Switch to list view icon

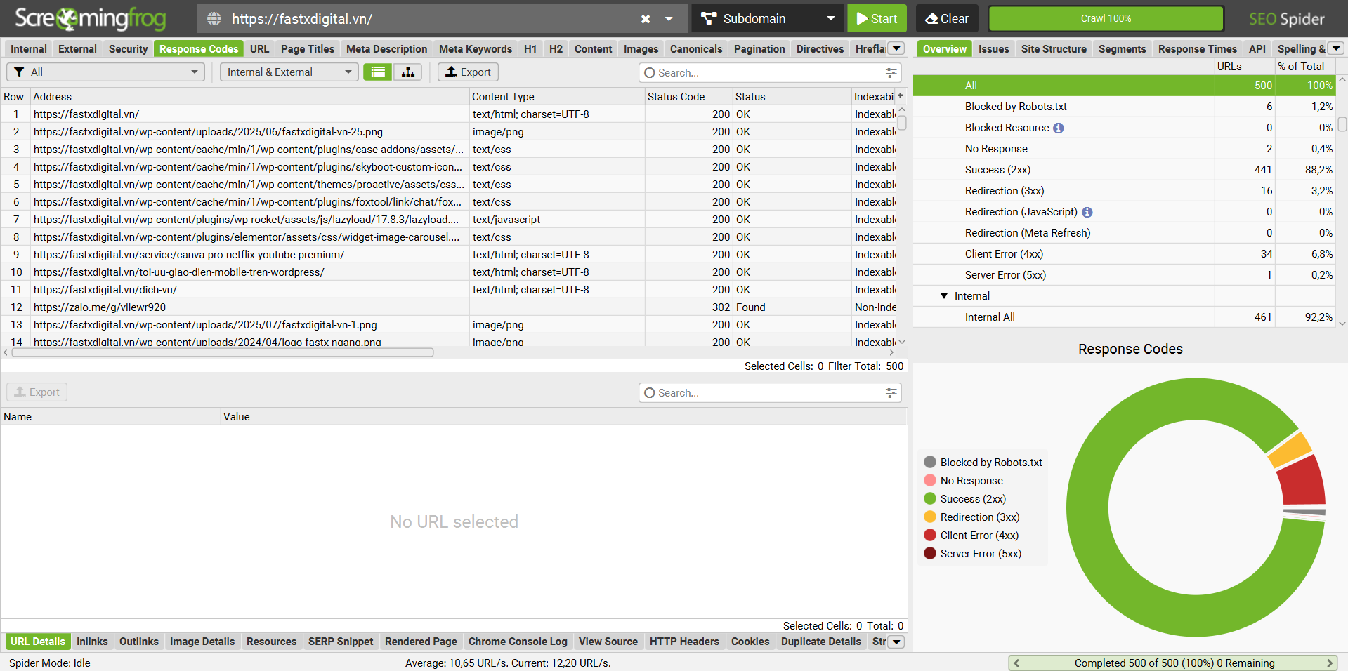pos(378,72)
